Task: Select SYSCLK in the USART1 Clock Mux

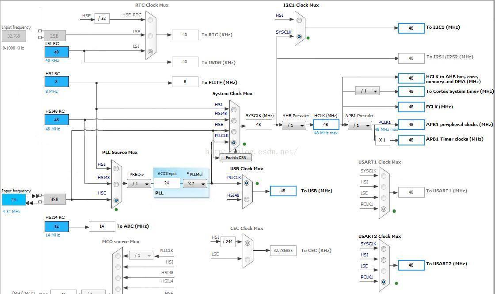Action: click(384, 176)
